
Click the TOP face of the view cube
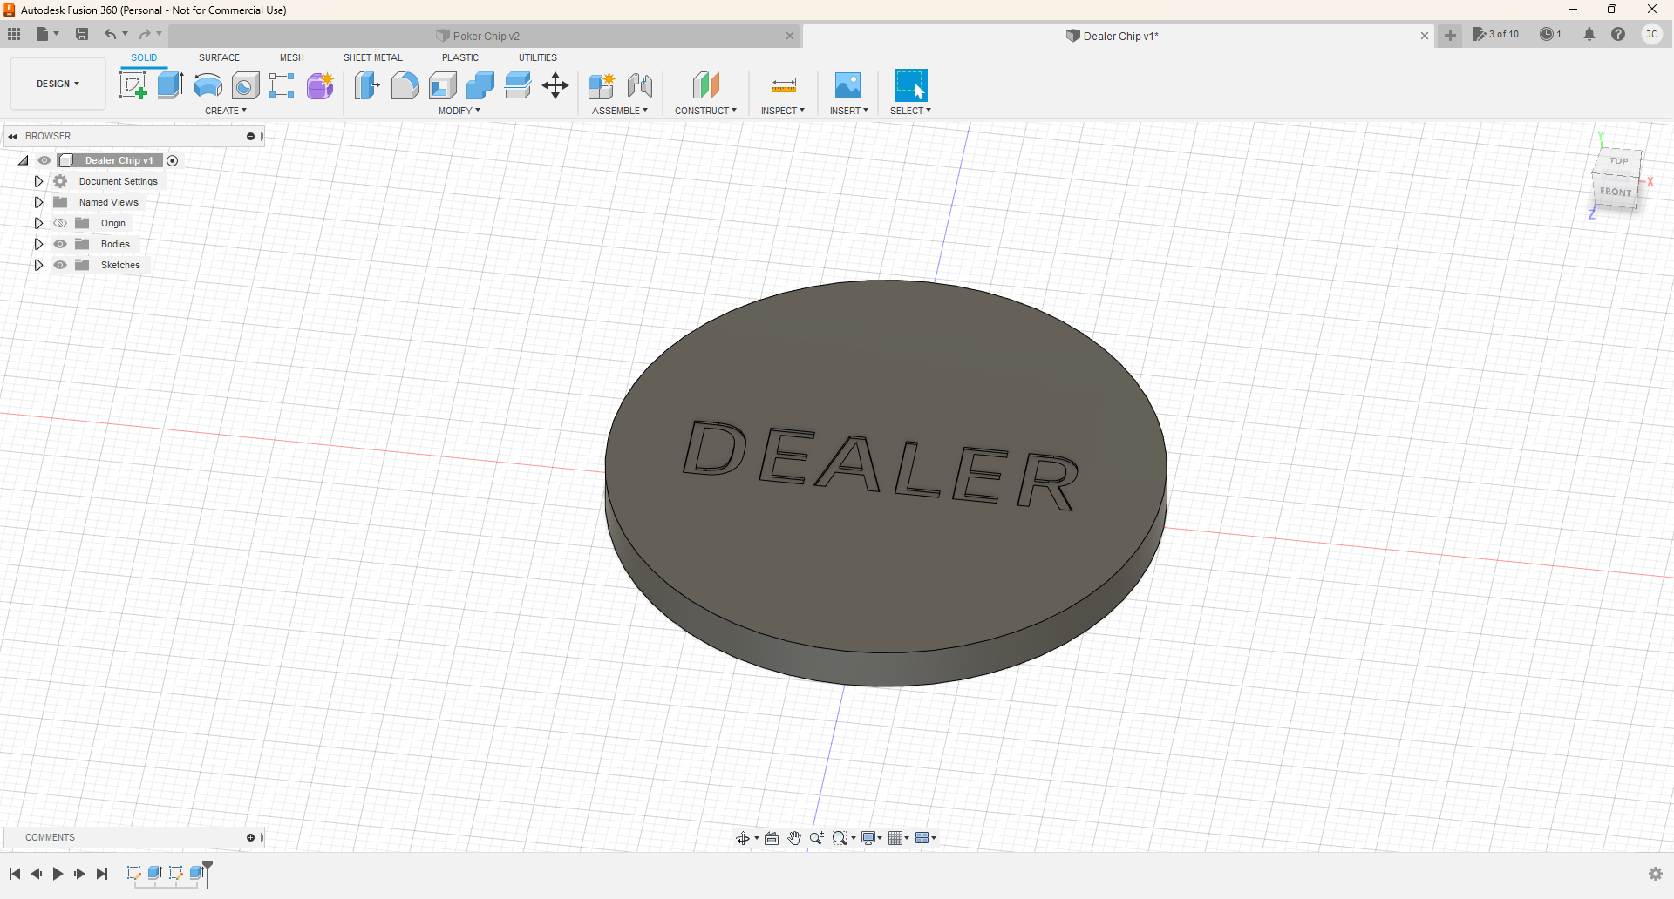tap(1618, 161)
